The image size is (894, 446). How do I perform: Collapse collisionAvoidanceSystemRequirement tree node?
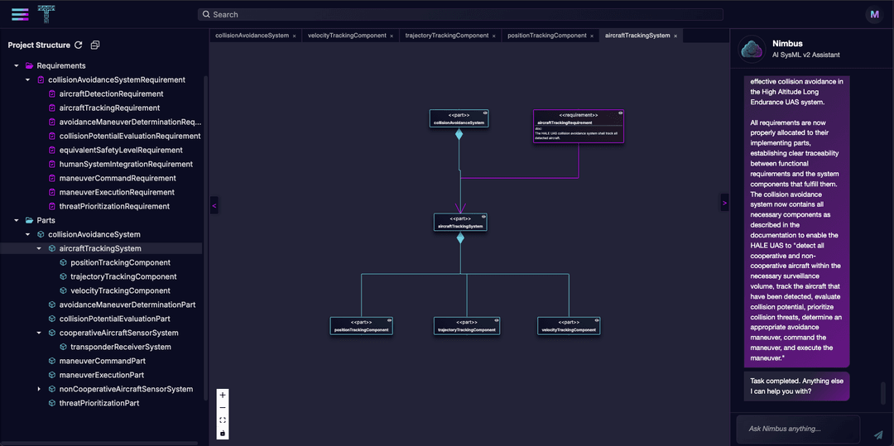pyautogui.click(x=27, y=79)
